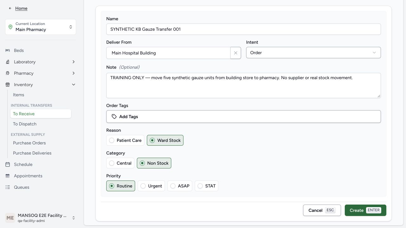Select the Patient Care reason
The width and height of the screenshot is (406, 228).
[x=125, y=140]
